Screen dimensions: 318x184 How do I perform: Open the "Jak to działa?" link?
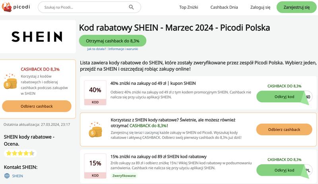(x=97, y=49)
